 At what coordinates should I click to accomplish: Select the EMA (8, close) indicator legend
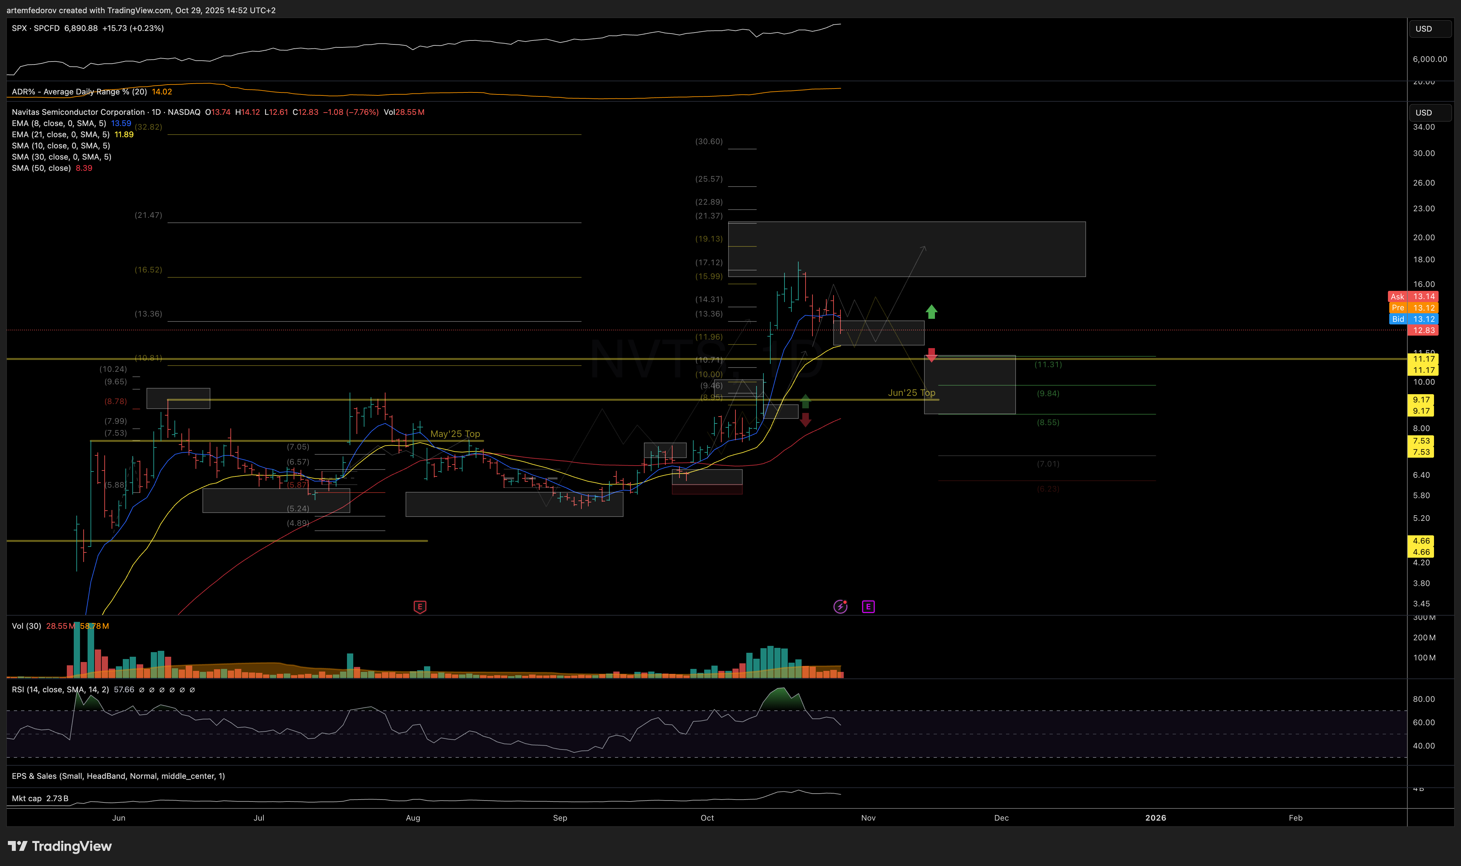pos(59,123)
